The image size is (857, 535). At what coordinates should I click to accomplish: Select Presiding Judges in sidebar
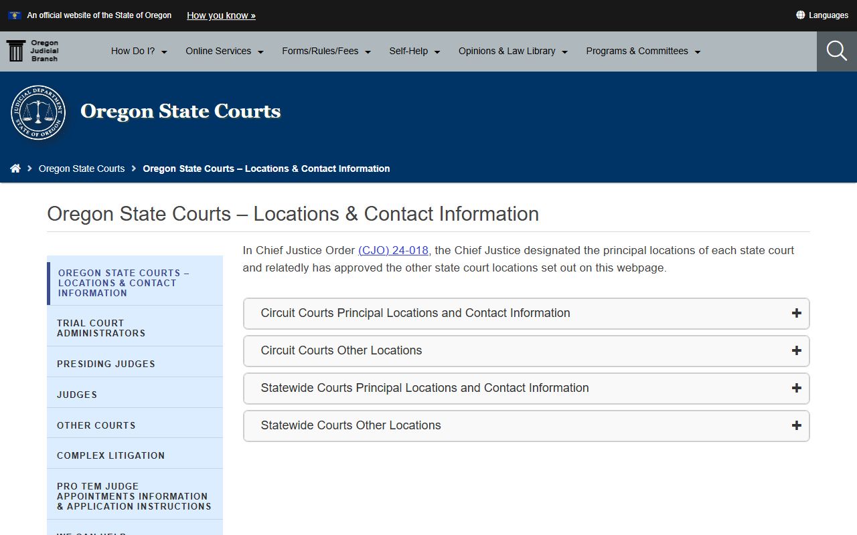pos(135,364)
